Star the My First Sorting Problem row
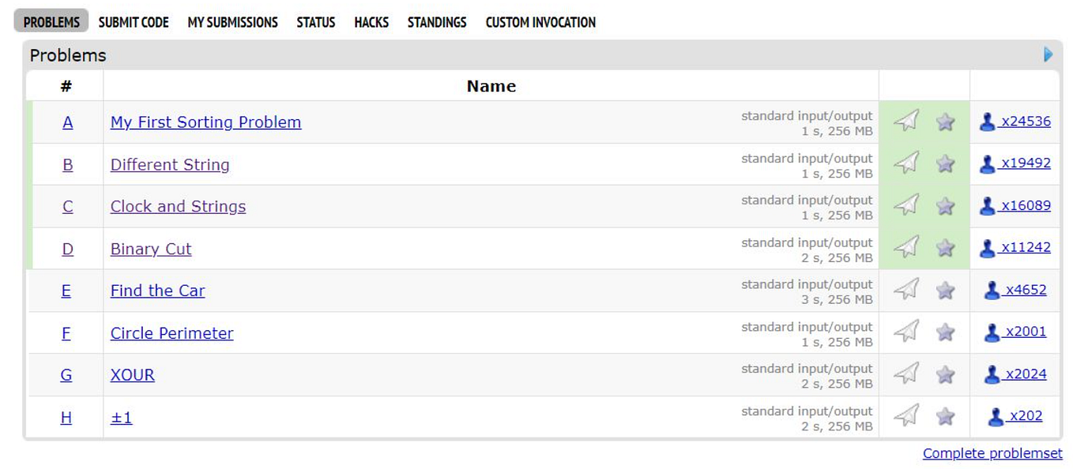Screen dimensions: 1073x469 (945, 122)
